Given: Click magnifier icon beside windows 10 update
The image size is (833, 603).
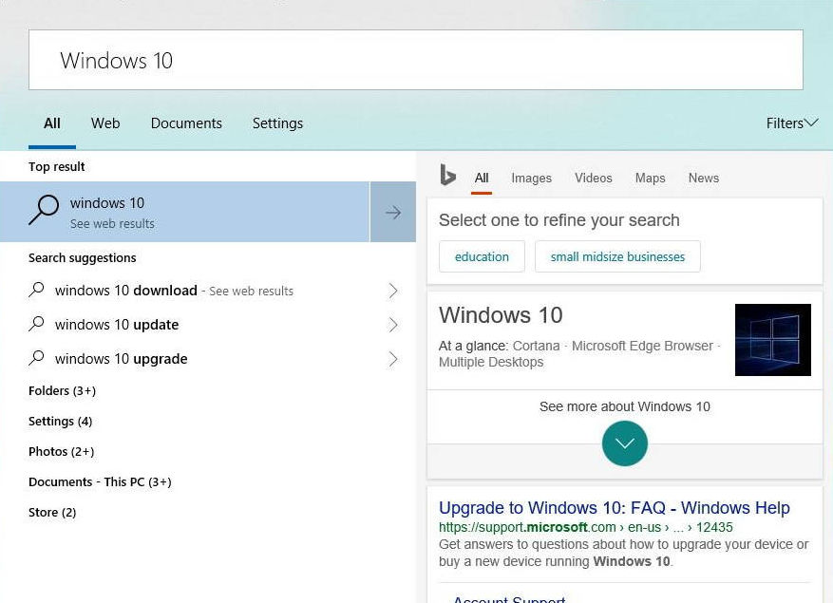Looking at the screenshot, I should (x=37, y=324).
